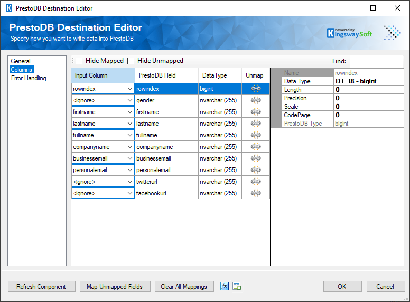Open the fullname input column dropdown
The height and width of the screenshot is (302, 410).
click(x=129, y=135)
